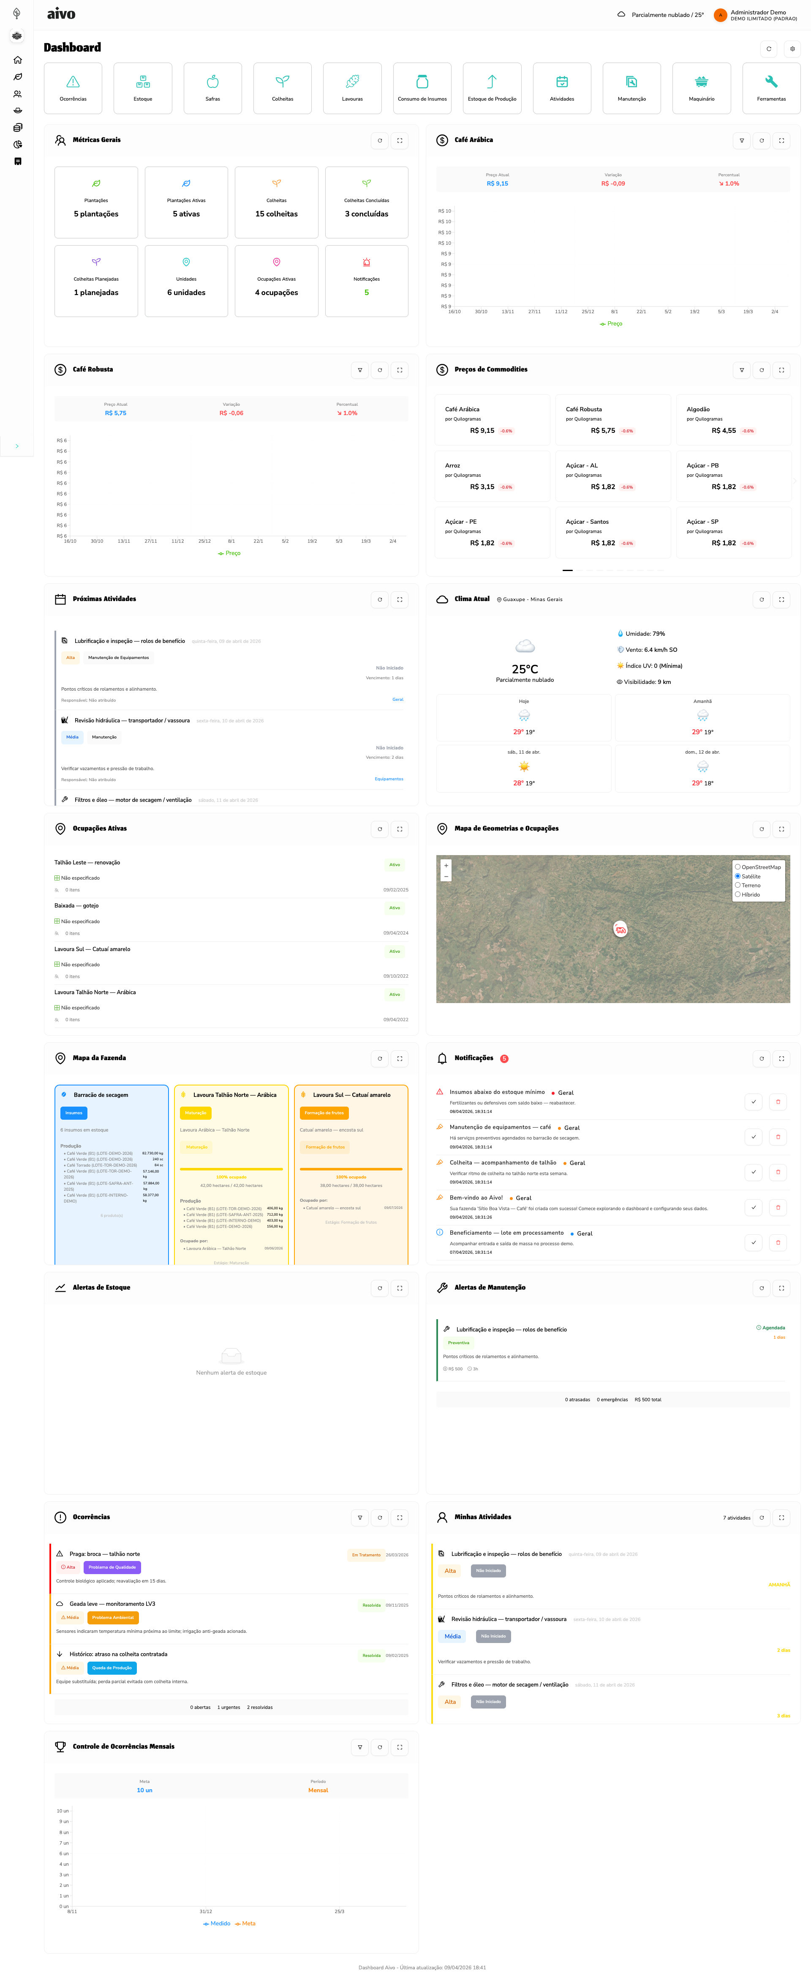811x1982 pixels.
Task: Open the coins stack icon in sidebar
Action: tap(17, 128)
